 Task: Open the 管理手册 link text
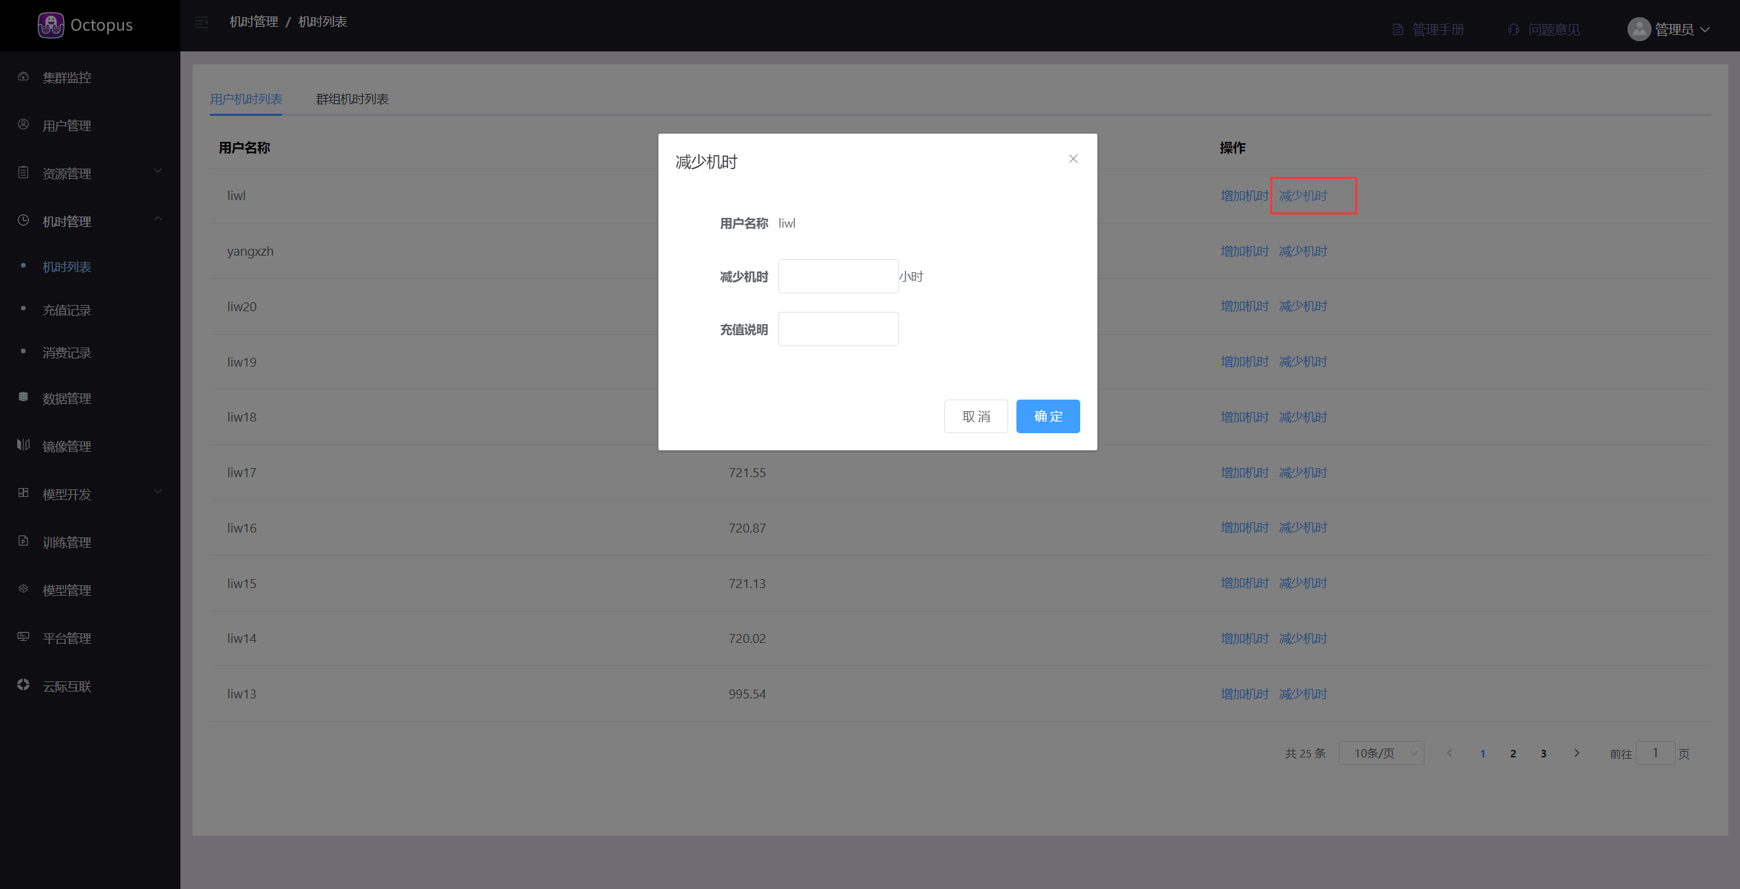click(x=1438, y=29)
